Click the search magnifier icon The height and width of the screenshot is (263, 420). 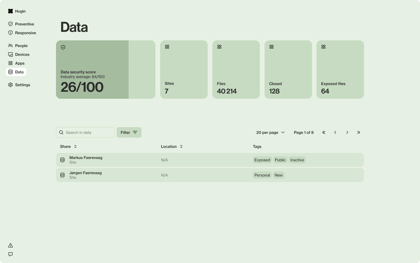(61, 132)
